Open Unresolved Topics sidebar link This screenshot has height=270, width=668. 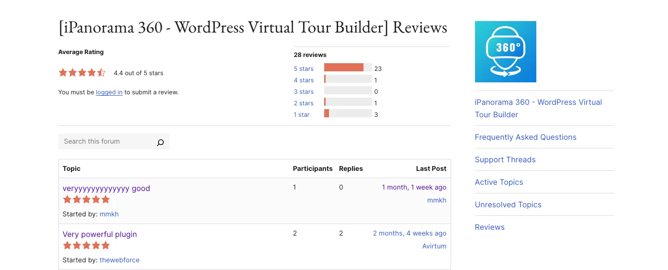click(508, 204)
